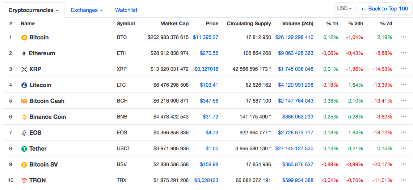
Task: Sort table by % 7d column header
Action: (x=386, y=23)
